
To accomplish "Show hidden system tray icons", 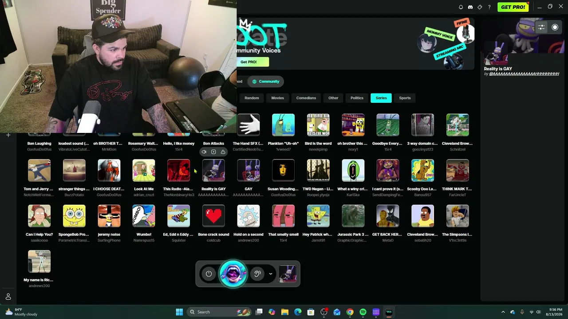I will [x=503, y=312].
